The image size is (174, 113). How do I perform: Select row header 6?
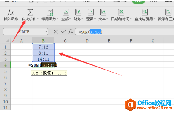coord(5,77)
